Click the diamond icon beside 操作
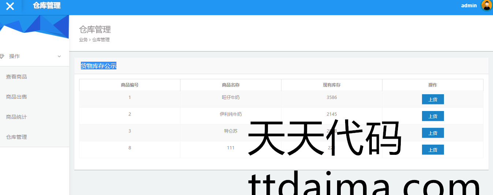 click(x=2, y=56)
